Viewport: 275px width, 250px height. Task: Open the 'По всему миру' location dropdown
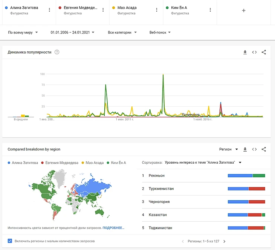pyautogui.click(x=23, y=32)
